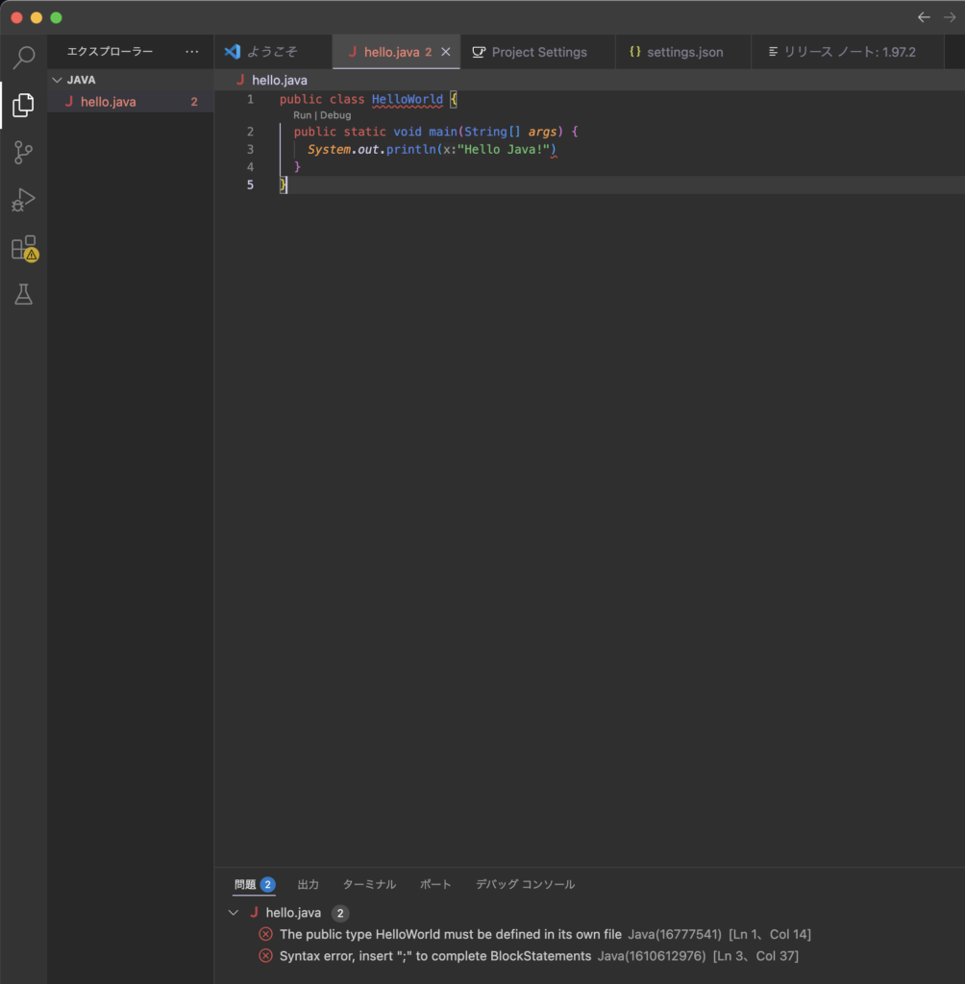This screenshot has height=984, width=965.
Task: Open the HelloWorld own file error entry
Action: point(544,934)
